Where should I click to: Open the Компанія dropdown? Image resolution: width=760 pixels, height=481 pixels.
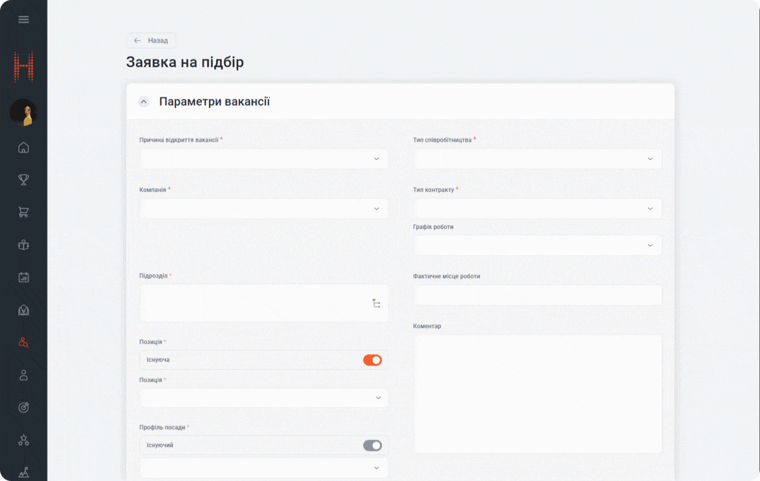click(x=263, y=209)
